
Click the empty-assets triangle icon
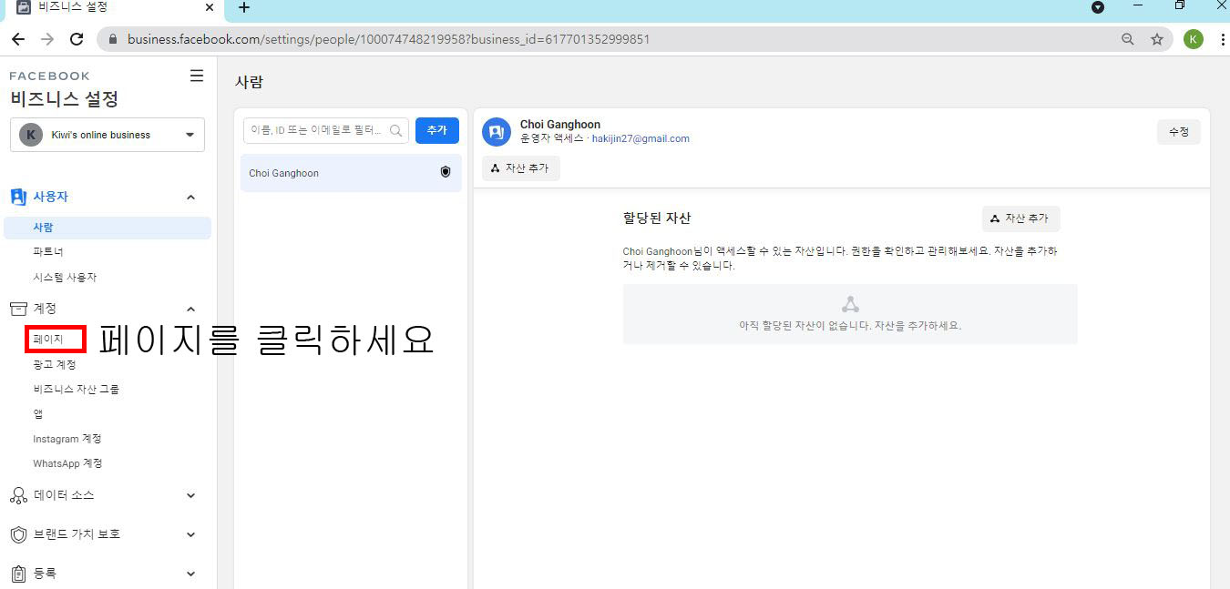[x=850, y=304]
